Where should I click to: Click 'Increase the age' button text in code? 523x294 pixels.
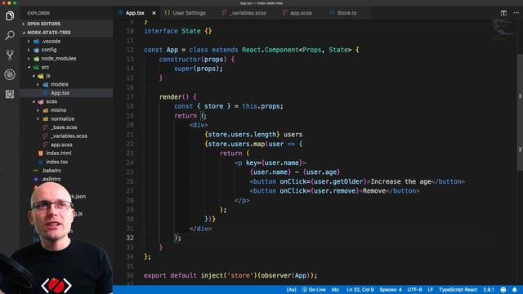[401, 181]
